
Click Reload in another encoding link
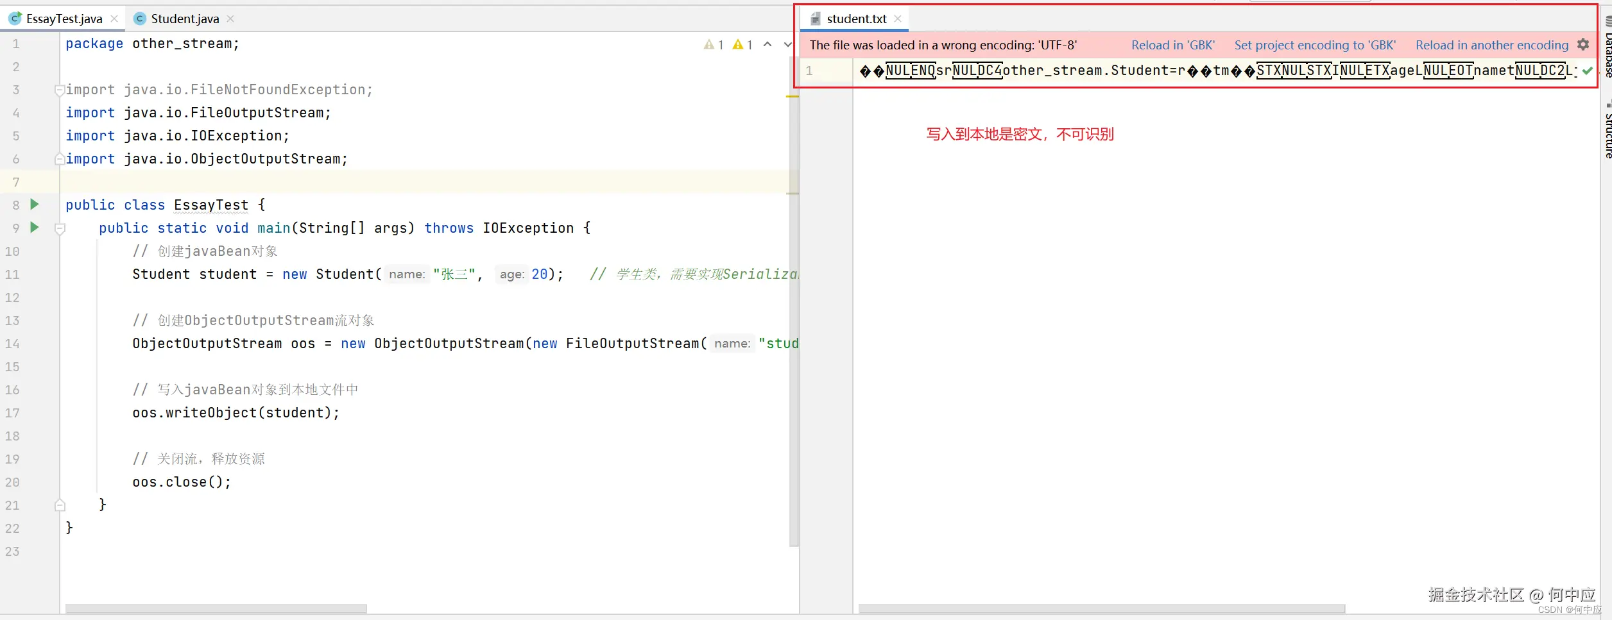click(1492, 45)
